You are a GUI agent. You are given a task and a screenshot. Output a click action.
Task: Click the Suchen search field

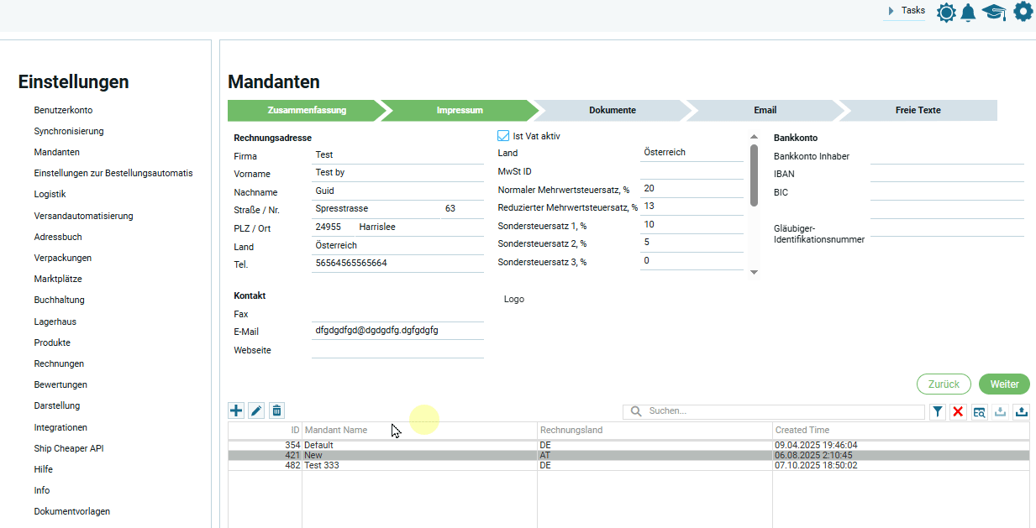781,411
